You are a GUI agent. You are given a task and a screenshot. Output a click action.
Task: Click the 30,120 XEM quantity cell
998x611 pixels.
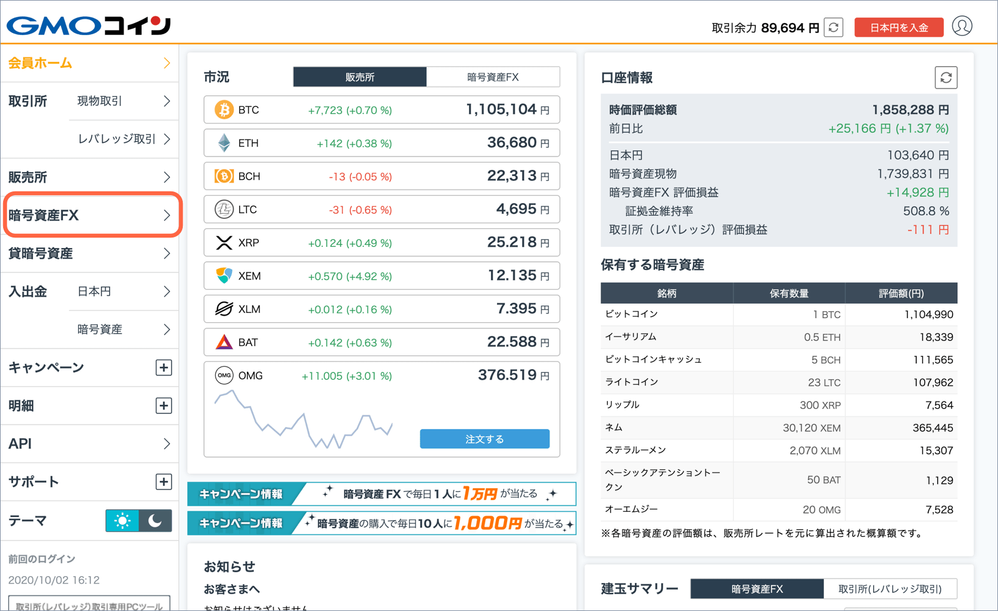(811, 428)
